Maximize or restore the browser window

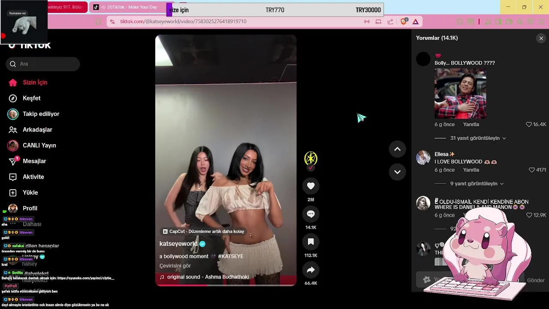tap(524, 7)
